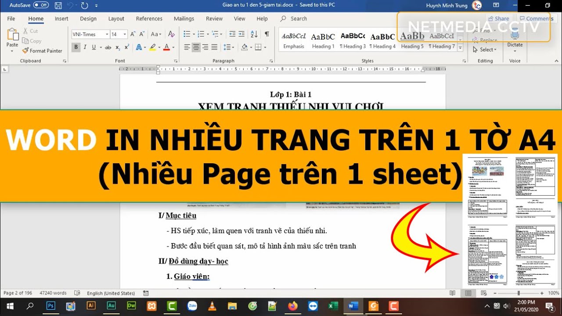562x316 pixels.
Task: Apply the Heading 1 style
Action: [323, 40]
